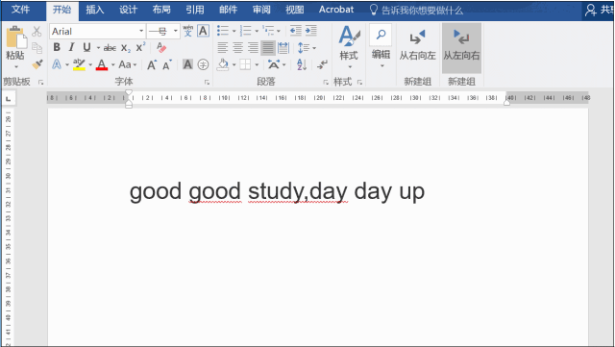Open the Arial font name dropdown
The height and width of the screenshot is (347, 615).
141,31
